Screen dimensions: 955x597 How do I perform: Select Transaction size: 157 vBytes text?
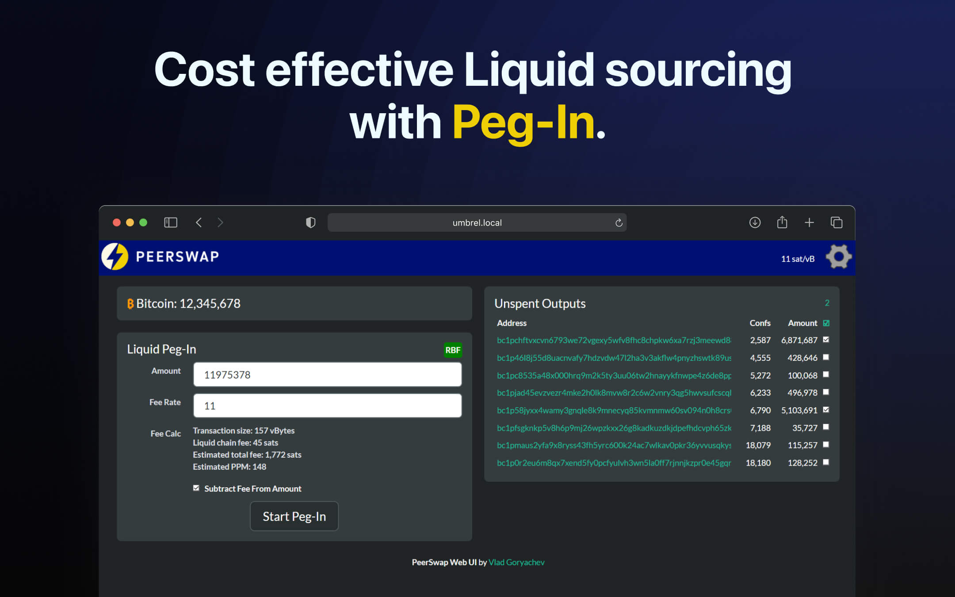pos(244,431)
